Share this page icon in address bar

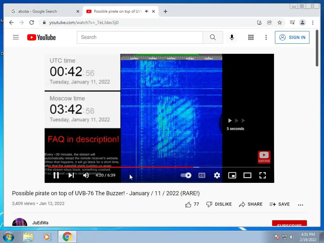pyautogui.click(x=270, y=22)
